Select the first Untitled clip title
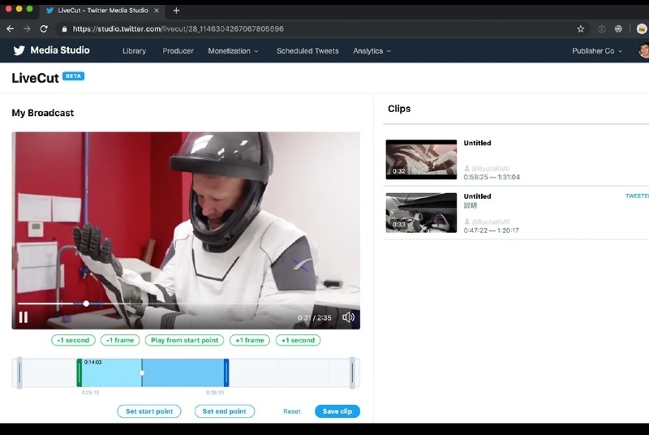Screen dimensions: 649x435 pyautogui.click(x=477, y=143)
